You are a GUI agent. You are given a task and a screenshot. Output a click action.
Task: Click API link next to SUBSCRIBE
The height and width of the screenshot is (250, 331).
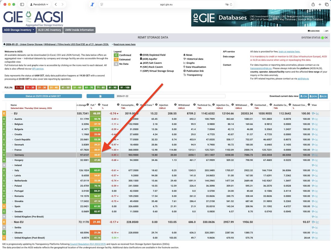coord(325,31)
